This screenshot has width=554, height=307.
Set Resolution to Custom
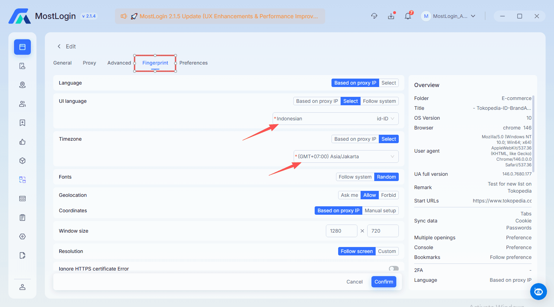tap(387, 251)
